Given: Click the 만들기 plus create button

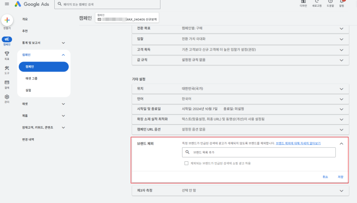Looking at the screenshot, I should 7,20.
